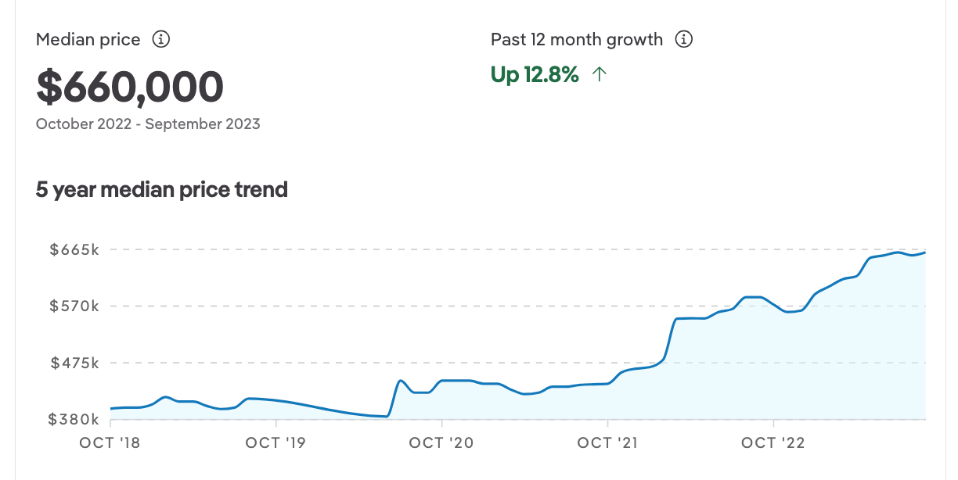This screenshot has height=480, width=958.
Task: Select the $660,000 median price figure
Action: point(130,87)
